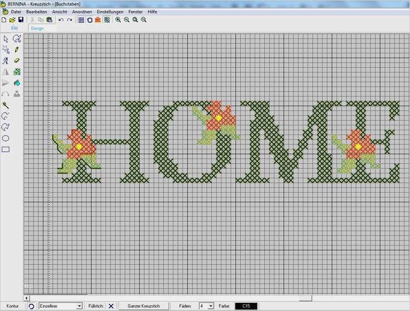Screen dimensions: 410x311
Task: Save the design with floppy disk icon
Action: click(x=21, y=20)
